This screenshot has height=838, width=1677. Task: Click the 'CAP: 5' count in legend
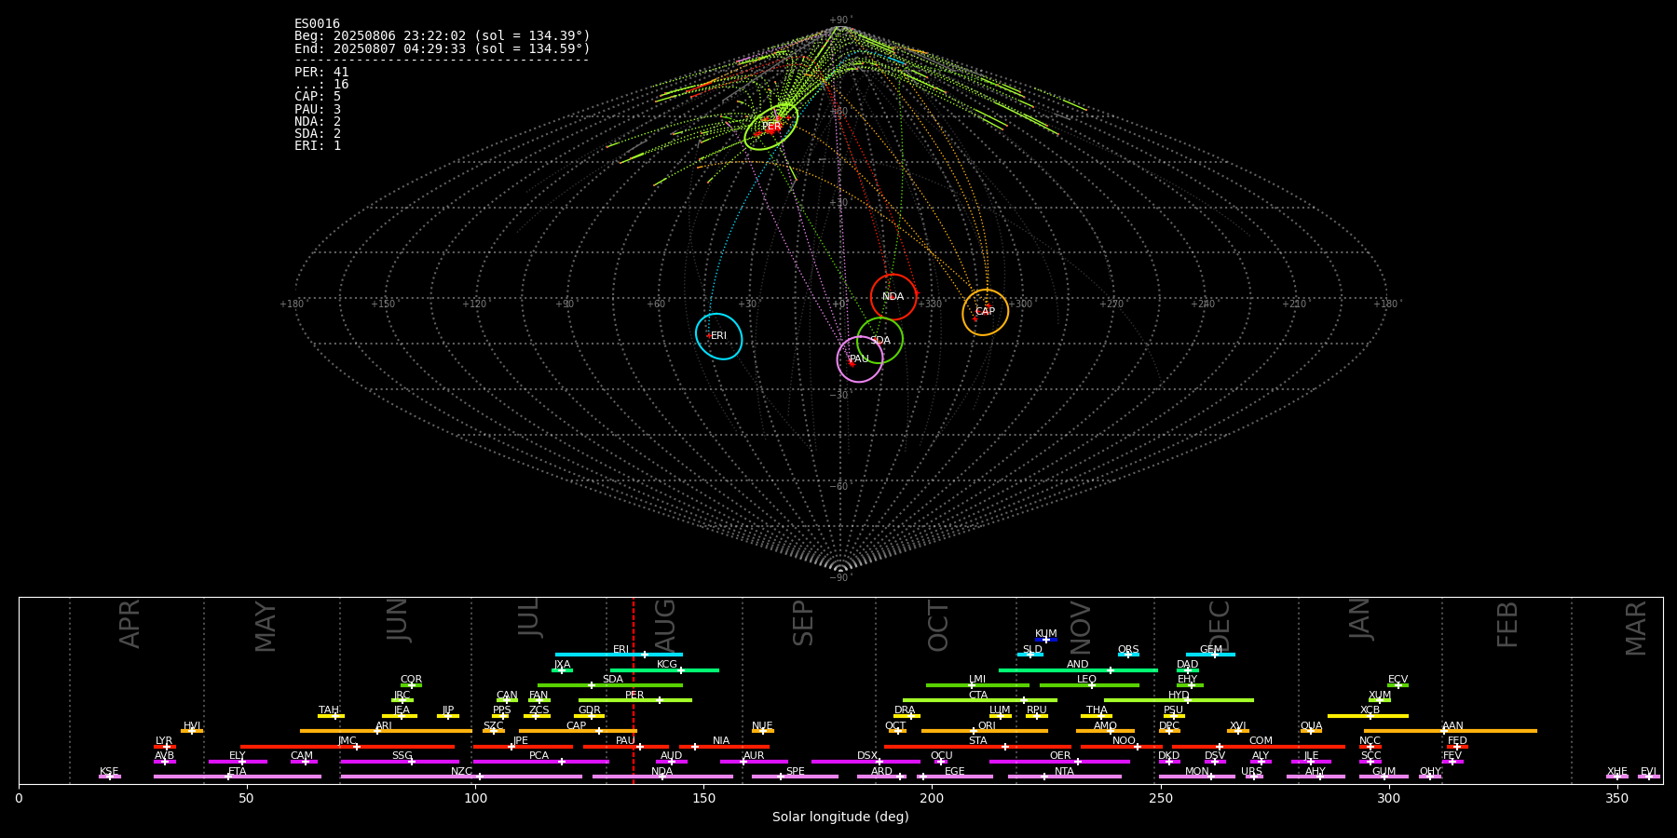click(x=318, y=97)
